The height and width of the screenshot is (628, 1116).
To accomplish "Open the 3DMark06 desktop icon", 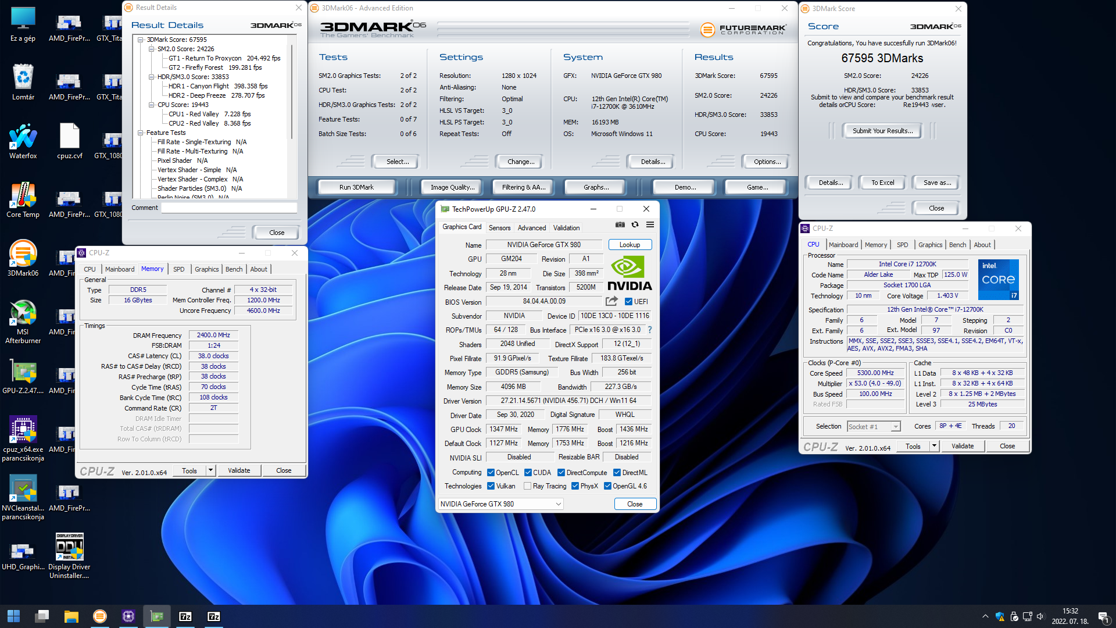I will coord(23,258).
